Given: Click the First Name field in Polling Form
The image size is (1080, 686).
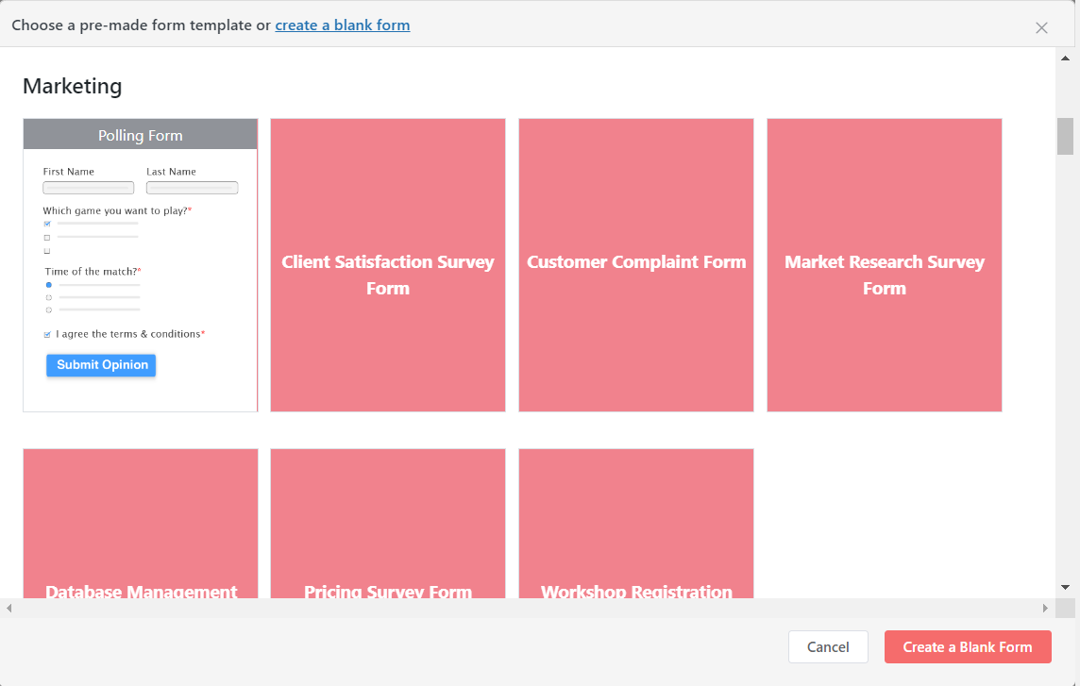Looking at the screenshot, I should coord(89,188).
